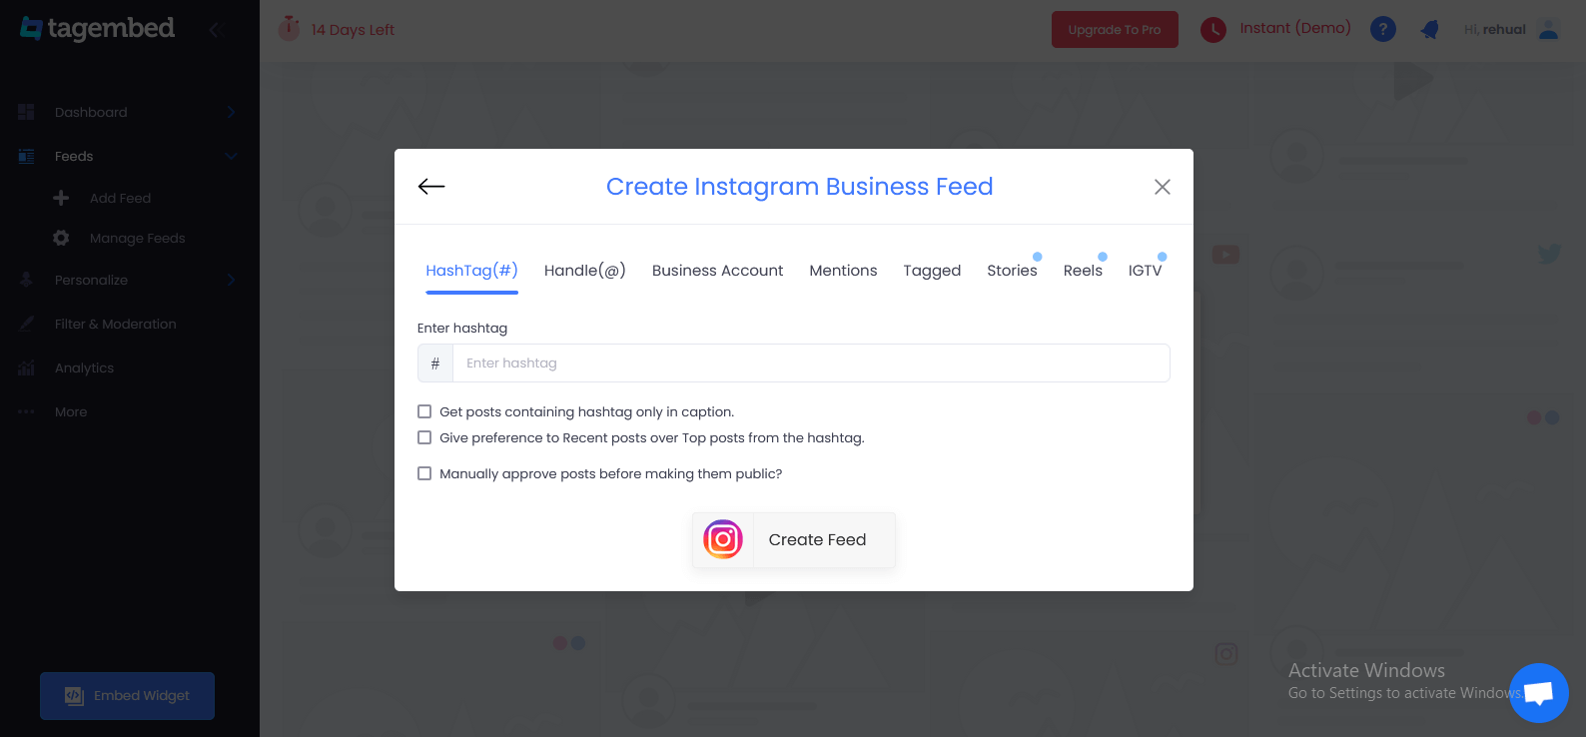Click the Instant (Demo) clock icon

pyautogui.click(x=1213, y=30)
